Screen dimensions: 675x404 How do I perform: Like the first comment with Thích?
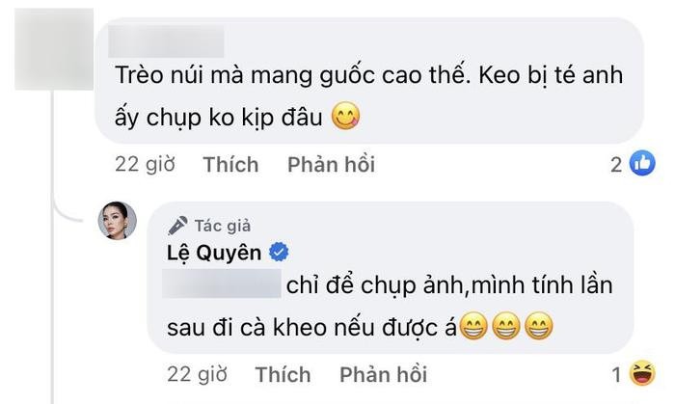[x=230, y=165]
